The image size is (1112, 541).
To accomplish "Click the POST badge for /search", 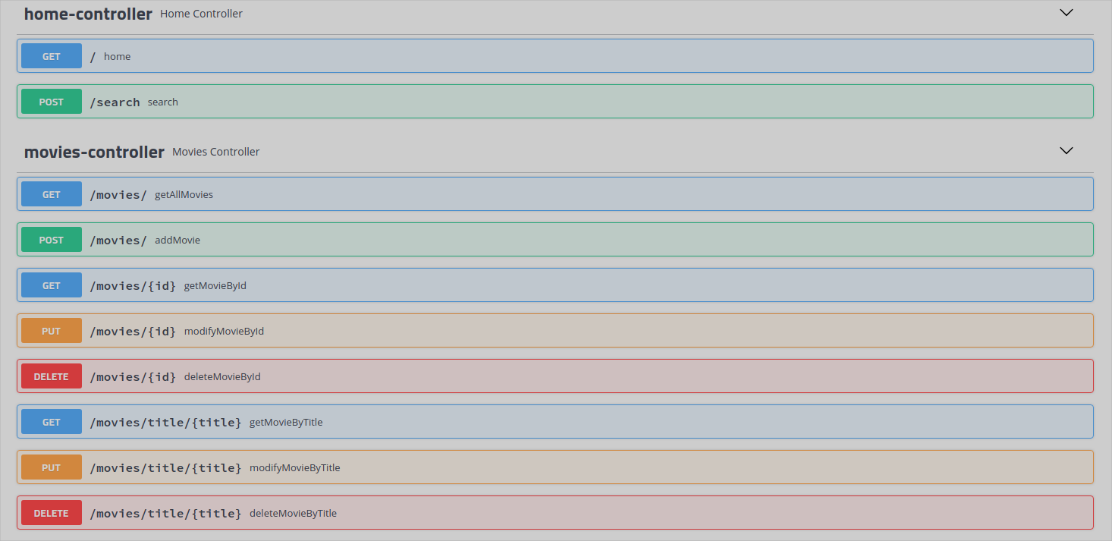I will (52, 102).
